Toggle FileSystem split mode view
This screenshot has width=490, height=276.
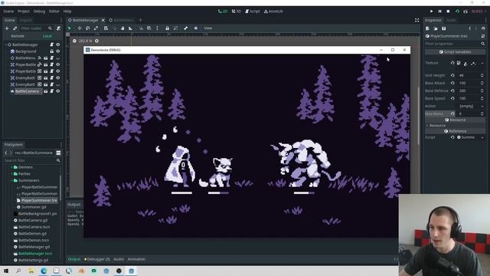[x=58, y=153]
